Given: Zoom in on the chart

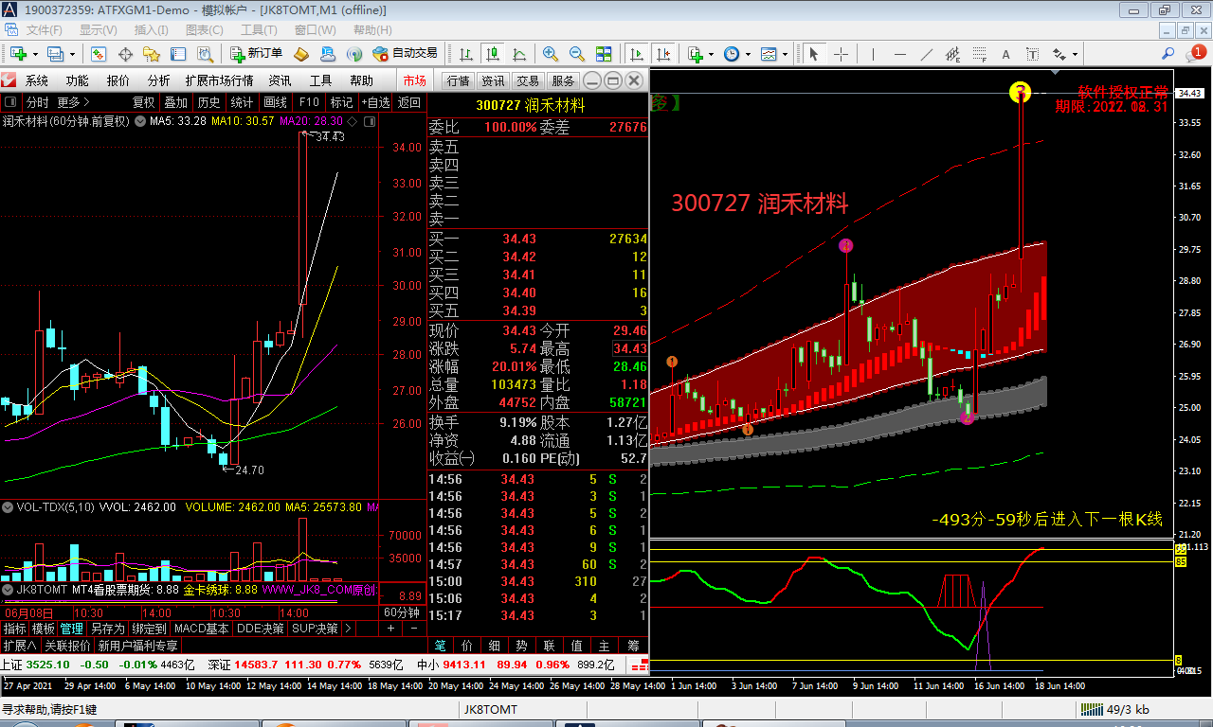Looking at the screenshot, I should point(551,54).
